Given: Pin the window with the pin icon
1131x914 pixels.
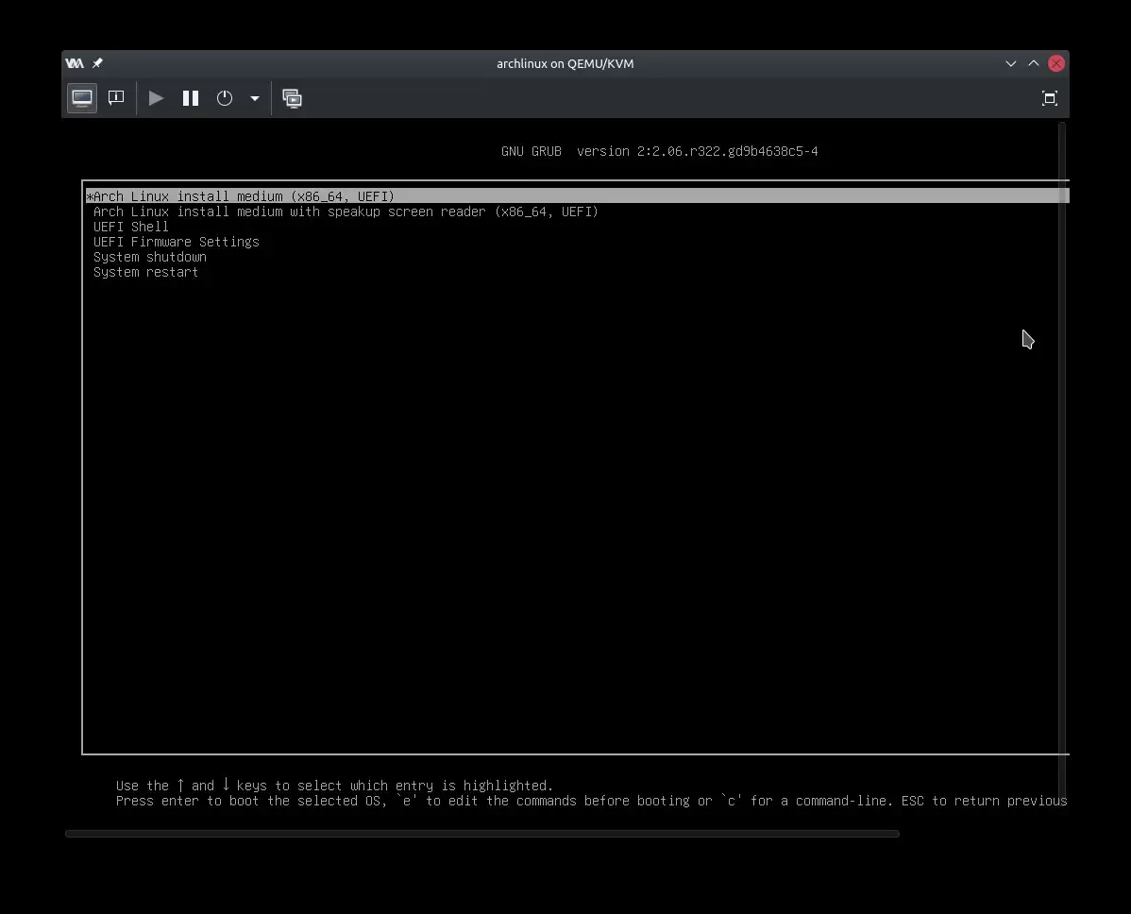Looking at the screenshot, I should [x=97, y=63].
